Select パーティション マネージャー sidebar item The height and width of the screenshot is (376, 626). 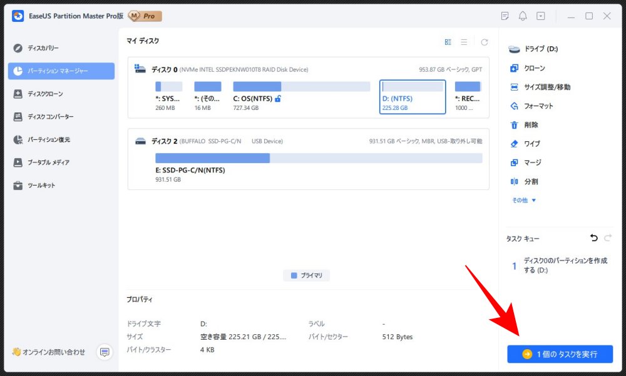click(61, 71)
